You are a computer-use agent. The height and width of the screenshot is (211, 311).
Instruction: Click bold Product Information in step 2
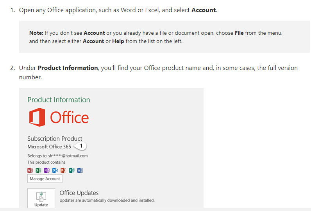tap(68, 68)
